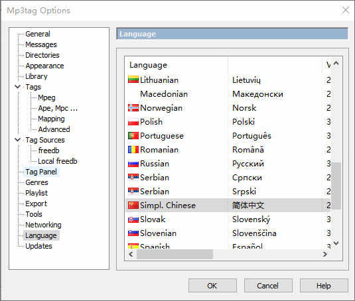
Task: Select the Simpl. Chinese row
Action: tap(228, 206)
